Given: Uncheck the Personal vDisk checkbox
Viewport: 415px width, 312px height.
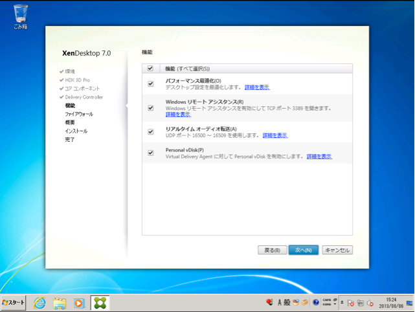Looking at the screenshot, I should pyautogui.click(x=151, y=153).
